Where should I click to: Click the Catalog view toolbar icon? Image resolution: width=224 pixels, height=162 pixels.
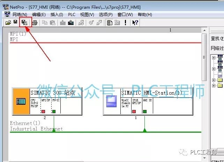[x=110, y=22]
